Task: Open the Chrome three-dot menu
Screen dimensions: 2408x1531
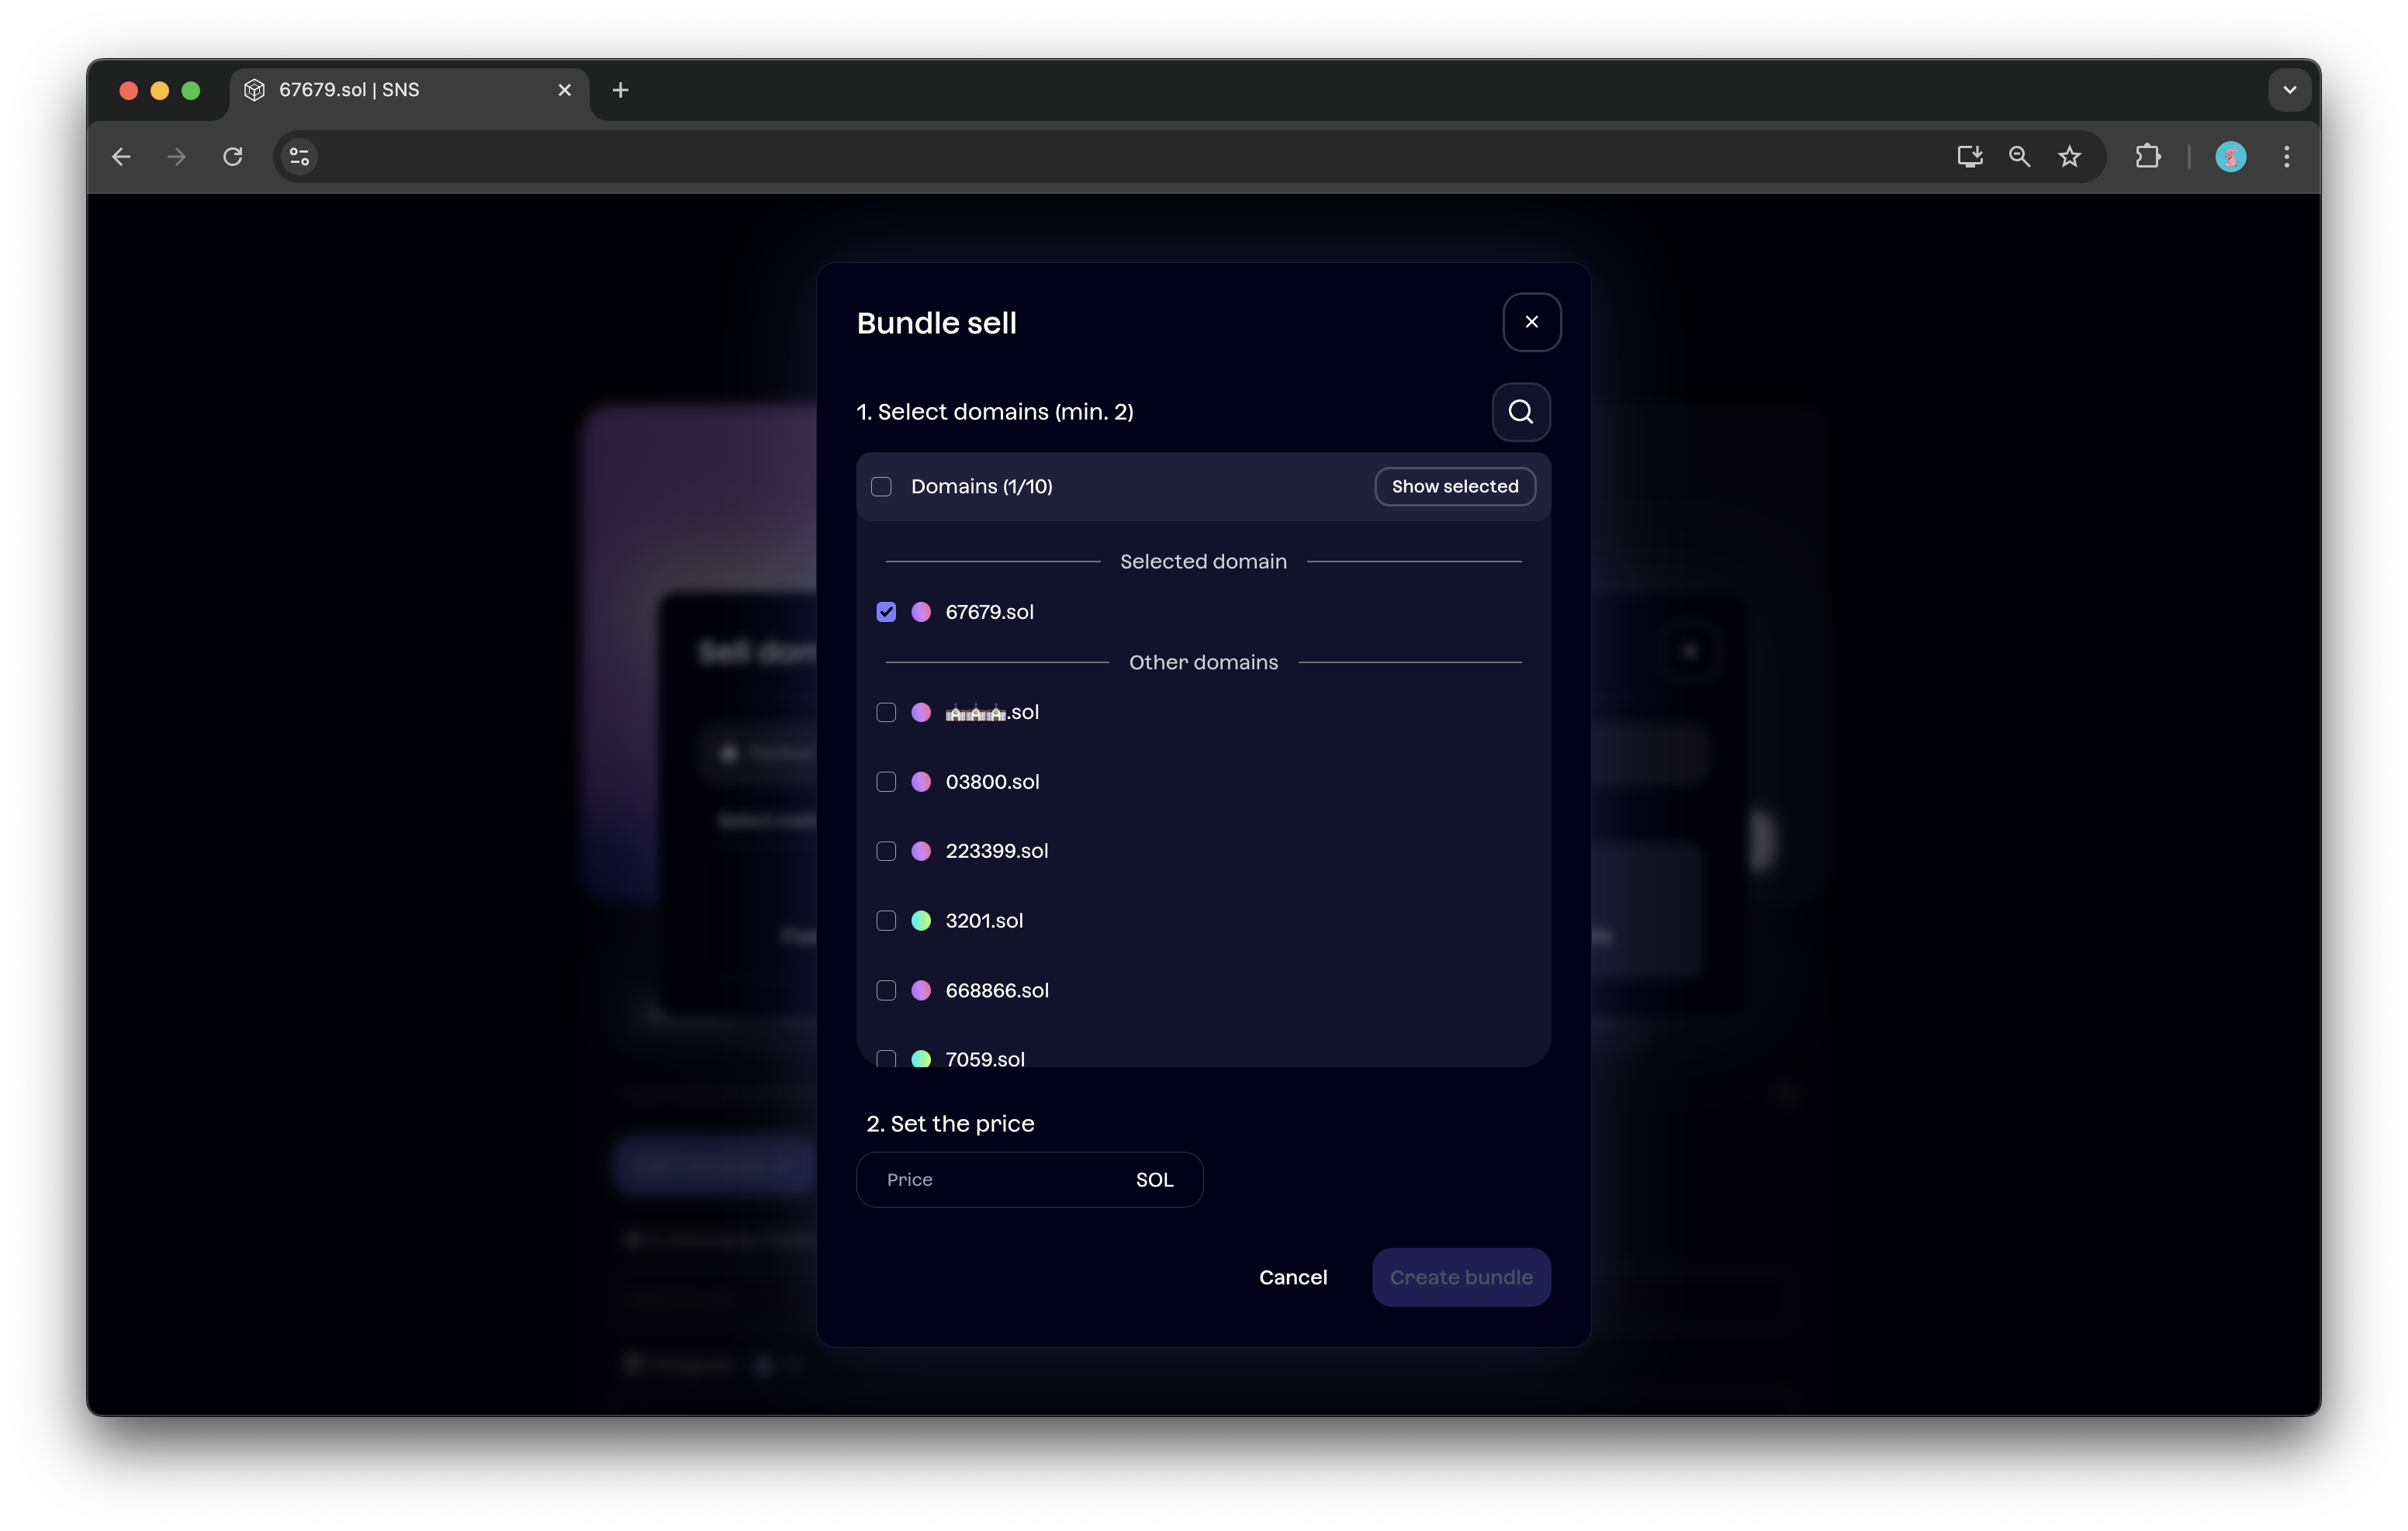Action: tap(2286, 157)
